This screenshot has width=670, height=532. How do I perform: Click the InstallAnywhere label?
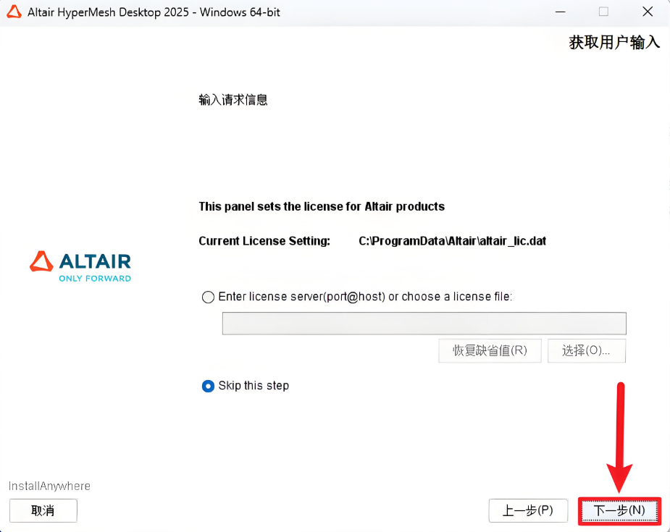pyautogui.click(x=49, y=486)
